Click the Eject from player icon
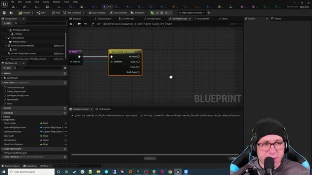312x175 pixels. tap(166, 13)
